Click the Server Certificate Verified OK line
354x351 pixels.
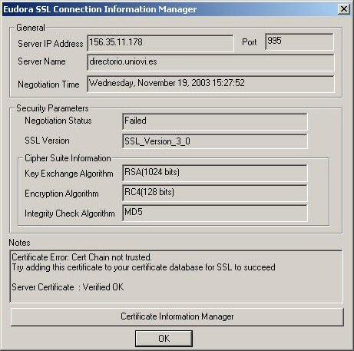[68, 287]
